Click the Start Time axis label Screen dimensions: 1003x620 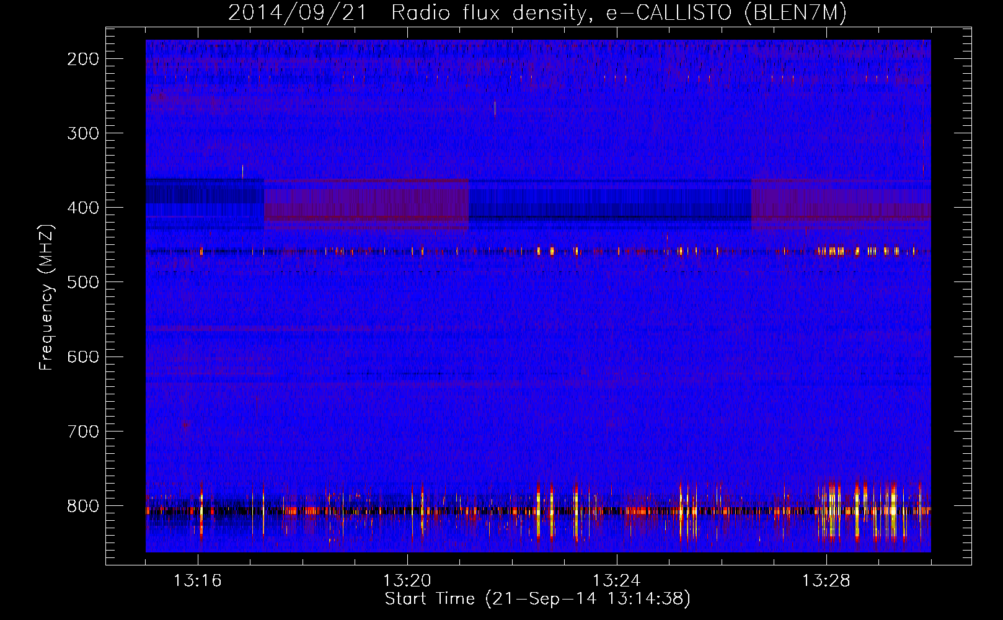click(x=537, y=599)
